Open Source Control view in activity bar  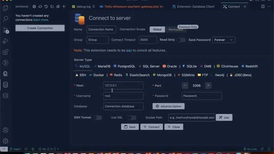click(6, 30)
